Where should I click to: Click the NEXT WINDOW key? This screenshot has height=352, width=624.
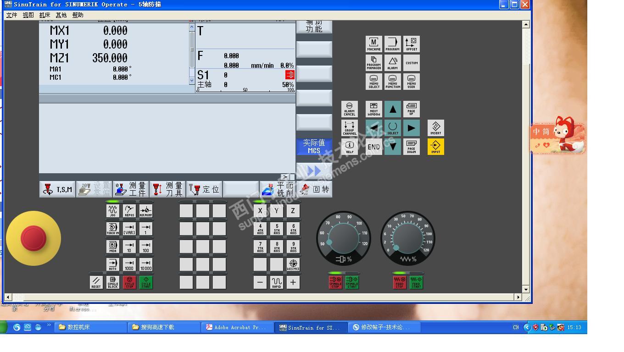[x=374, y=109]
